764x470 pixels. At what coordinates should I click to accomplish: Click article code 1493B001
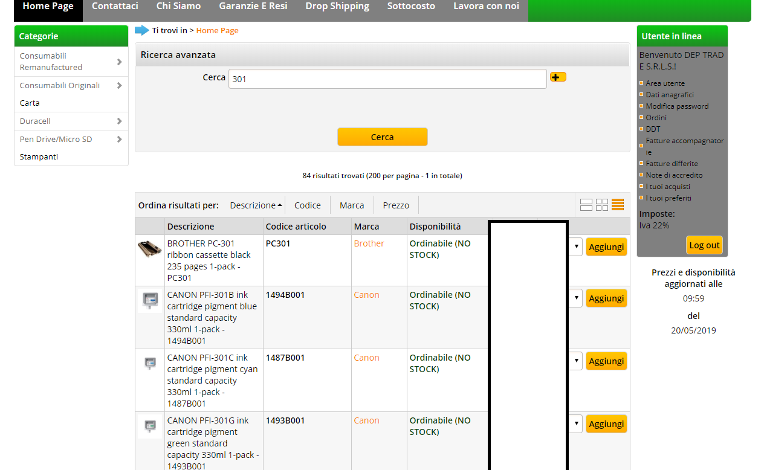[285, 420]
